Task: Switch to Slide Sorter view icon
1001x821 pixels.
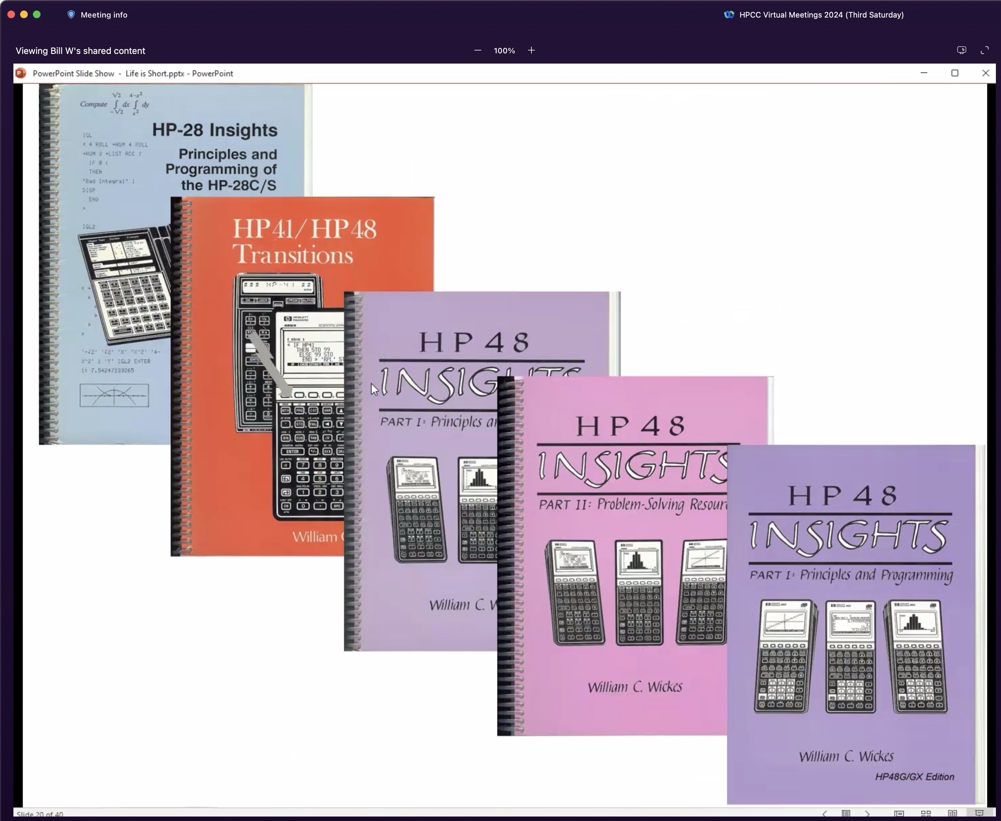Action: click(x=926, y=814)
